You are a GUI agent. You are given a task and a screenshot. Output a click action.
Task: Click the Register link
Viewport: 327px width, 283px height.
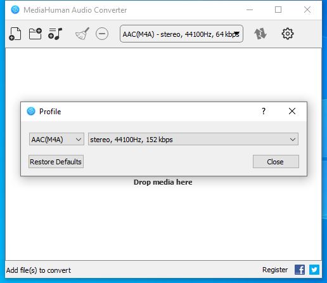coord(275,270)
